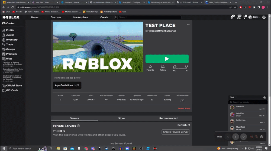Open Official Store in the sidebar
271x151 pixels.
12,85
